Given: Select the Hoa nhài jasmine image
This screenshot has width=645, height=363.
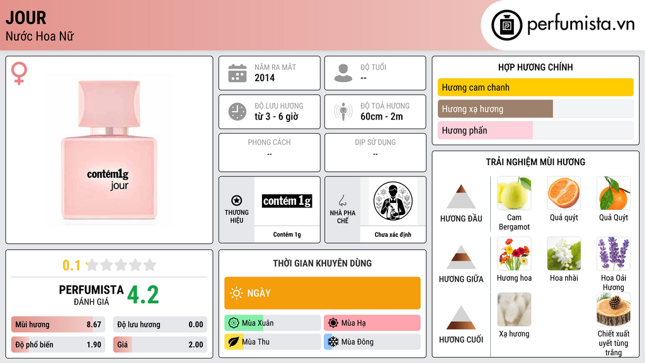Looking at the screenshot, I should [564, 254].
